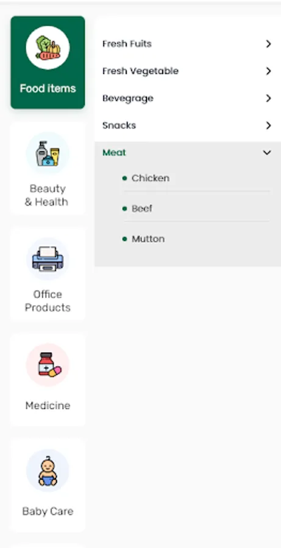Choose the Office Products printer icon

click(x=48, y=259)
